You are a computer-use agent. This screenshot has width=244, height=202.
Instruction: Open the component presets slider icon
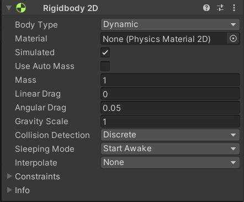coord(220,8)
